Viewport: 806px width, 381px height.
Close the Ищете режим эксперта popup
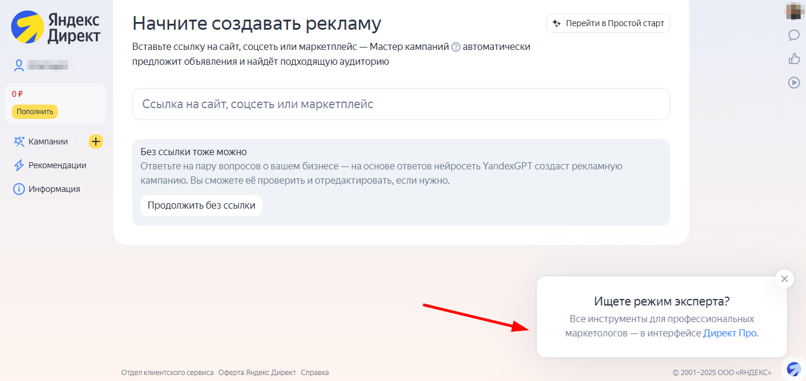[x=785, y=278]
